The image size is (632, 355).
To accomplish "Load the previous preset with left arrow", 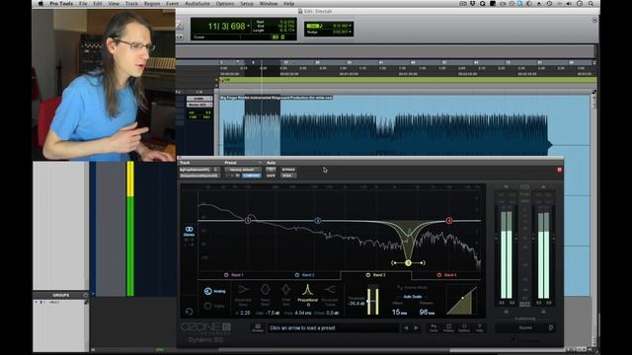I will point(406,328).
